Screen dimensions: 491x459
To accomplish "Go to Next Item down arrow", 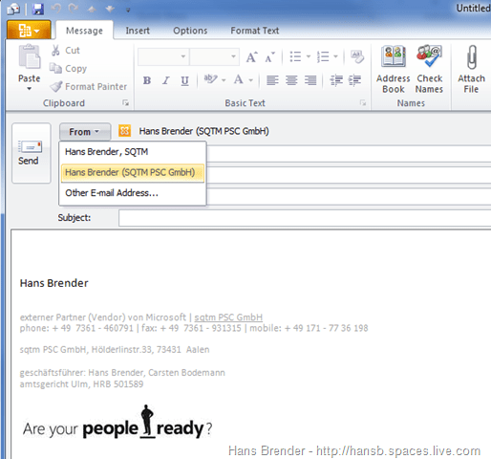I will tap(110, 10).
